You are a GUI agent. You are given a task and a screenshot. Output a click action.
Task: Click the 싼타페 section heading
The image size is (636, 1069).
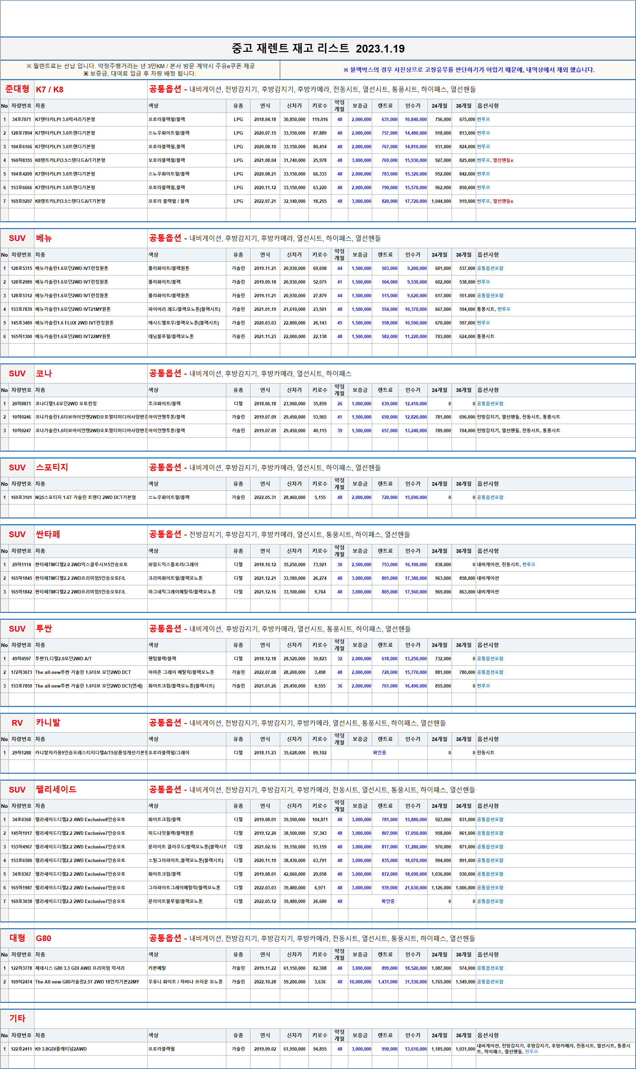click(48, 534)
